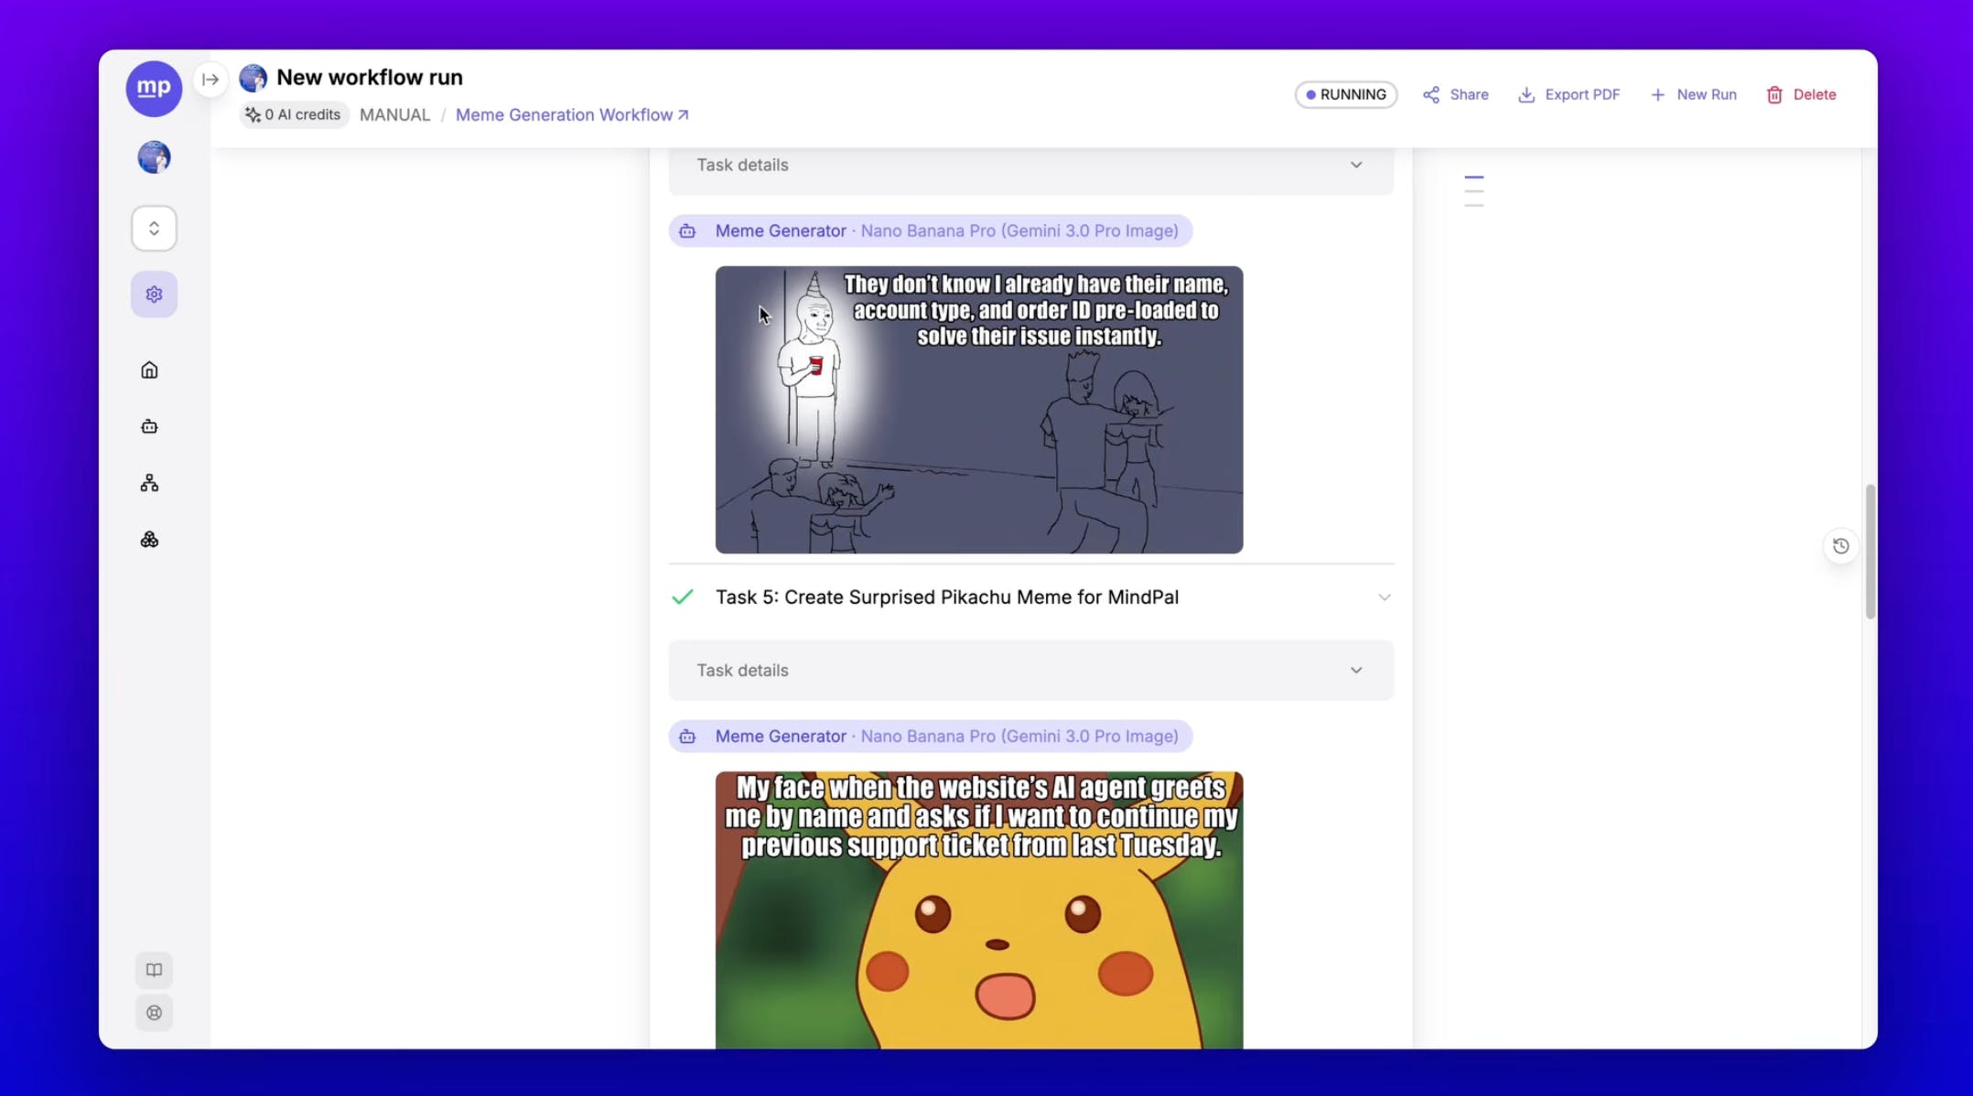The image size is (1973, 1096).
Task: Open the Agents robot icon in sidebar
Action: point(149,426)
